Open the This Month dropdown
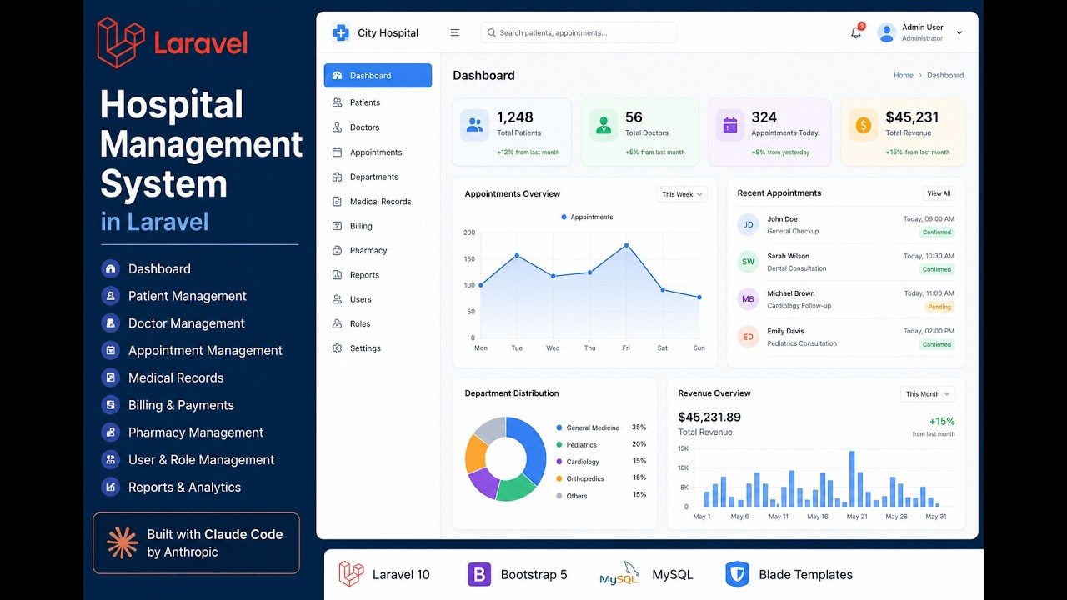 coord(928,394)
